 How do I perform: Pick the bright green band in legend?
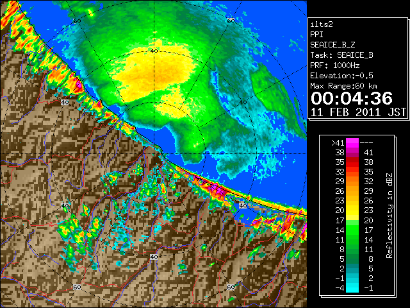pos(352,230)
